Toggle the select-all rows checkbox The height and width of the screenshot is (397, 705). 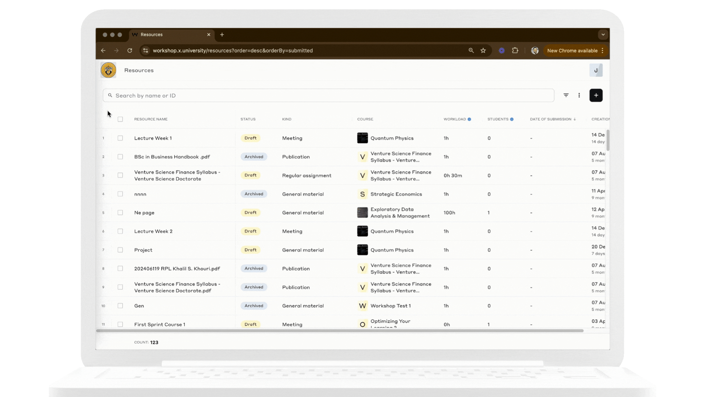click(120, 119)
